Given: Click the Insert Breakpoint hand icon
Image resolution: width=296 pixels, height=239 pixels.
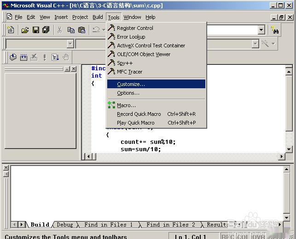Looking at the screenshot, I should pos(66,57).
